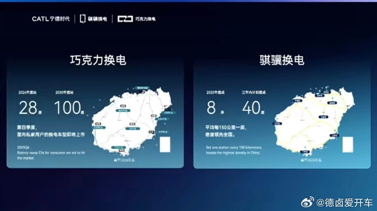
Task: Click the CATL 宁德时代 logo
Action: (51, 19)
